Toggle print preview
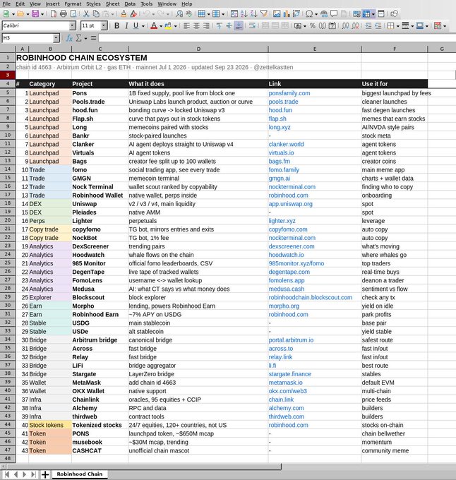This screenshot has height=480, width=456. click(x=73, y=14)
